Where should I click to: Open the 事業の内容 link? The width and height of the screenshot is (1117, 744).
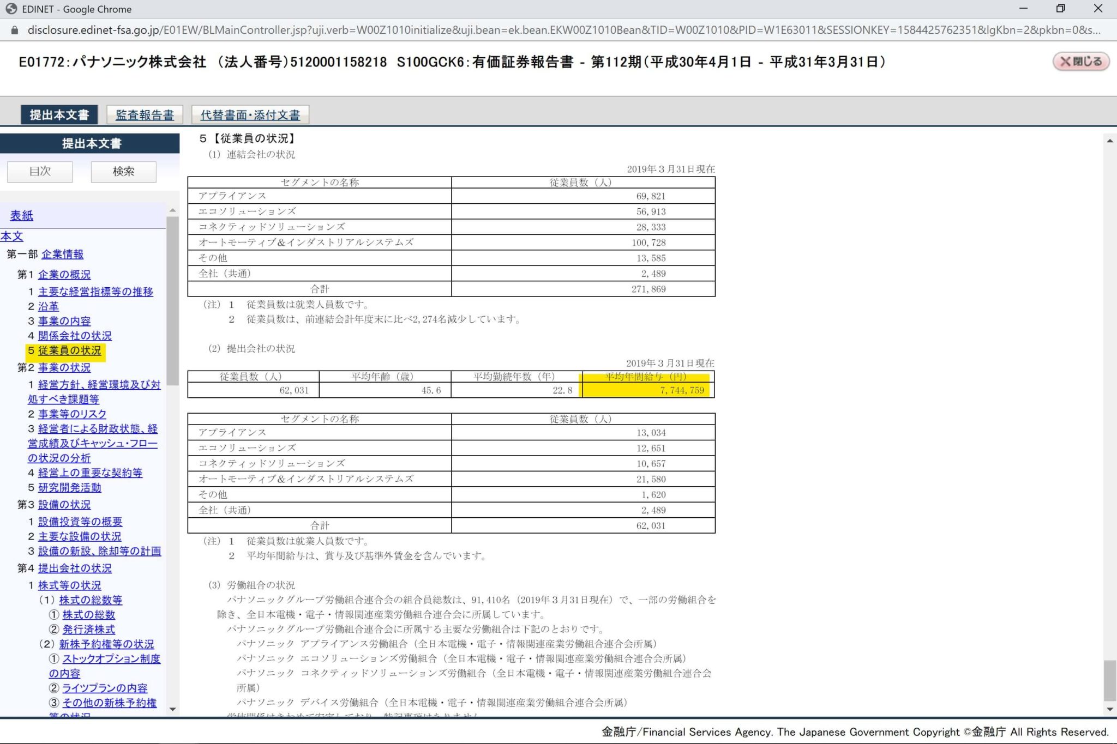[x=64, y=322]
